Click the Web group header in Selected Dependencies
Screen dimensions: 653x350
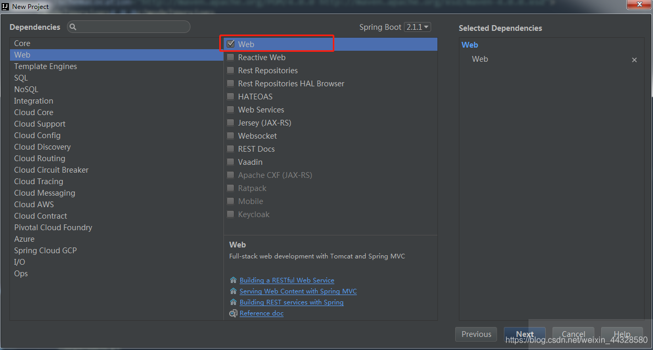coord(470,45)
